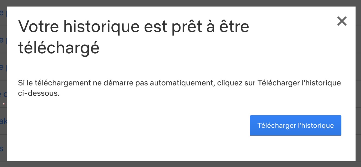361x167 pixels.
Task: Click empty white space left of download button
Action: pyautogui.click(x=136, y=125)
